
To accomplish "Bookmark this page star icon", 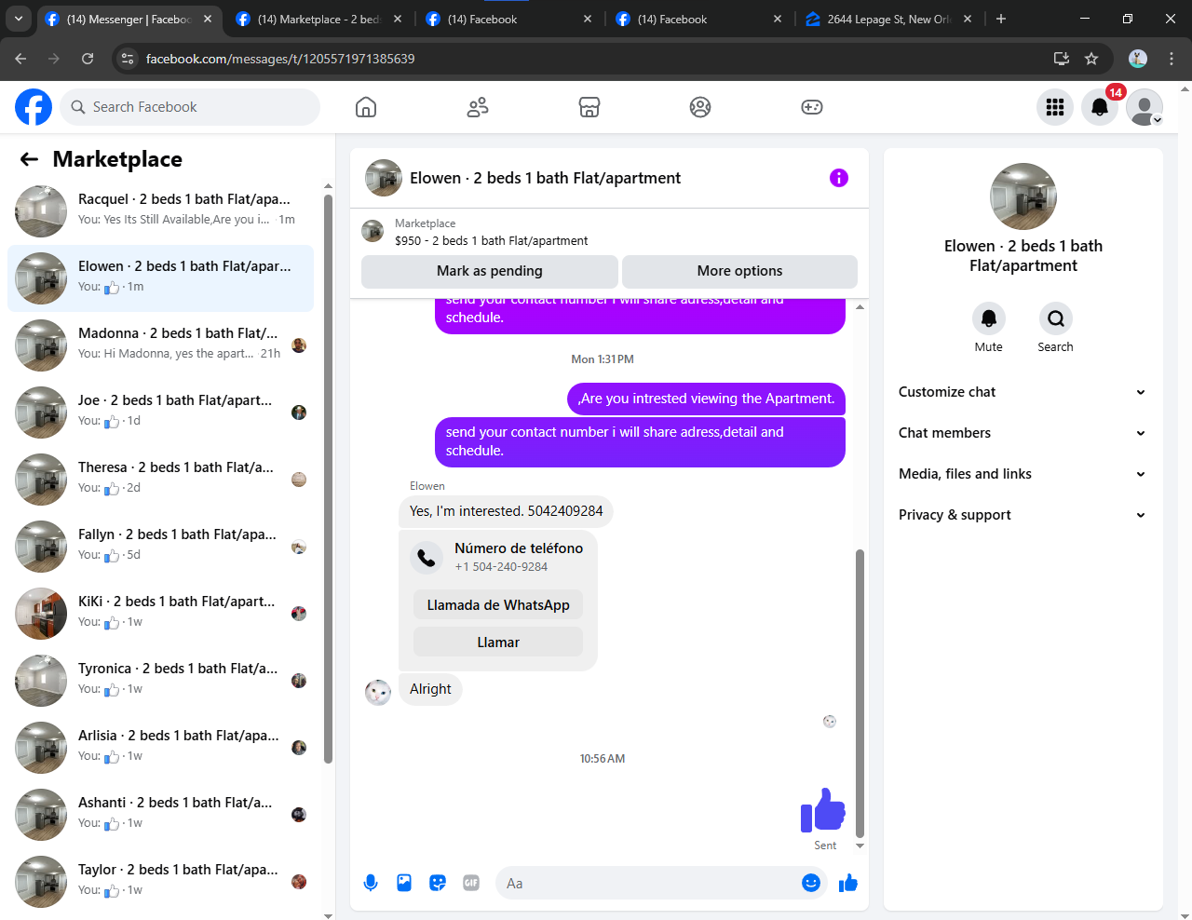I will point(1091,59).
